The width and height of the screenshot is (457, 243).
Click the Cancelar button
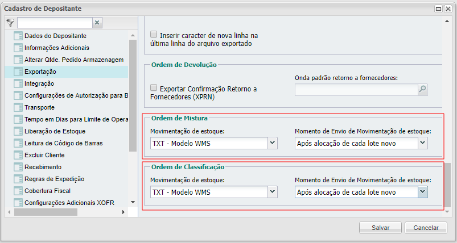point(426,228)
